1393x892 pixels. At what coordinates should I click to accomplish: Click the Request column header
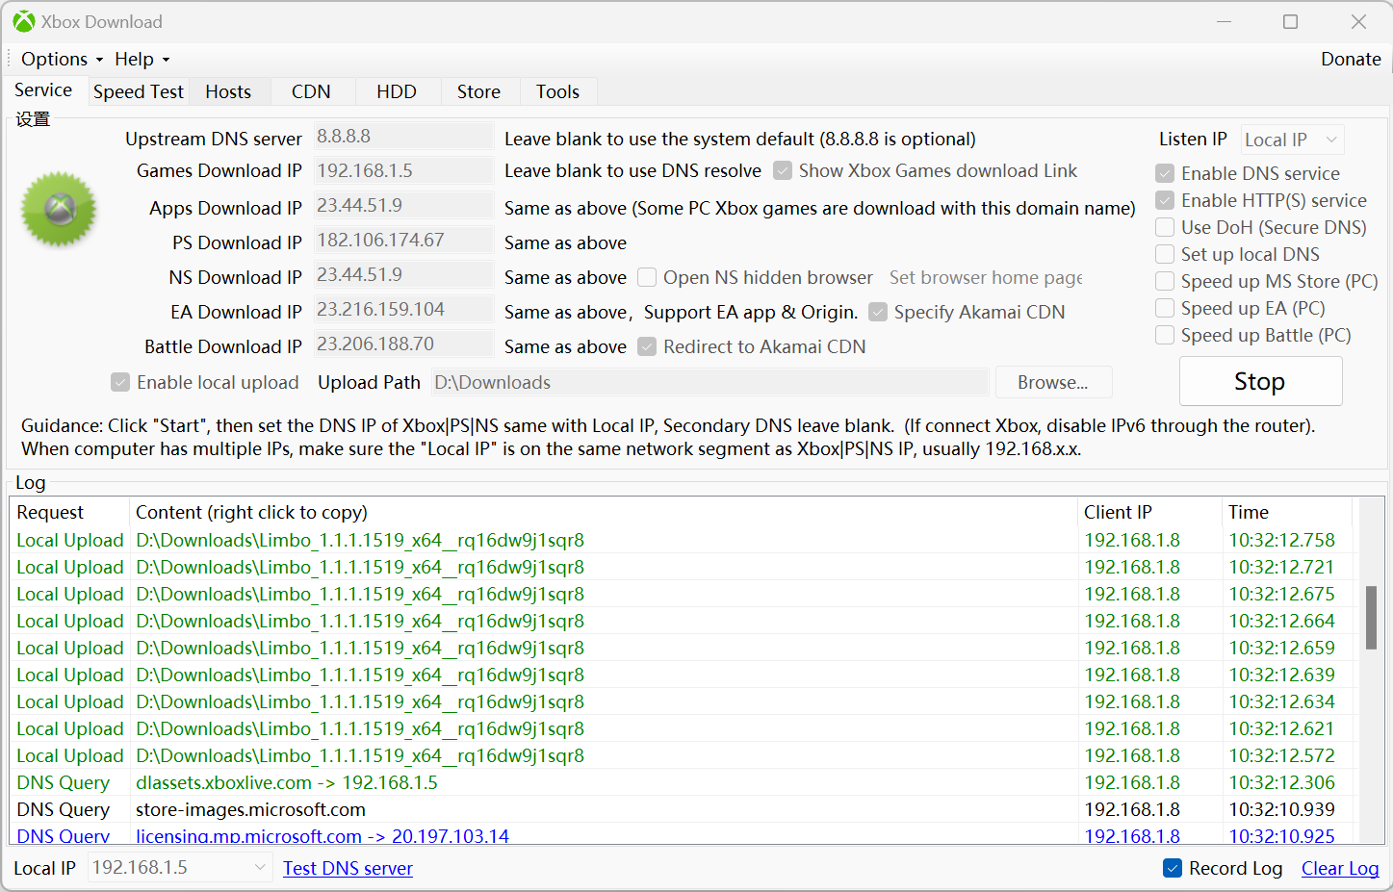[x=69, y=512]
